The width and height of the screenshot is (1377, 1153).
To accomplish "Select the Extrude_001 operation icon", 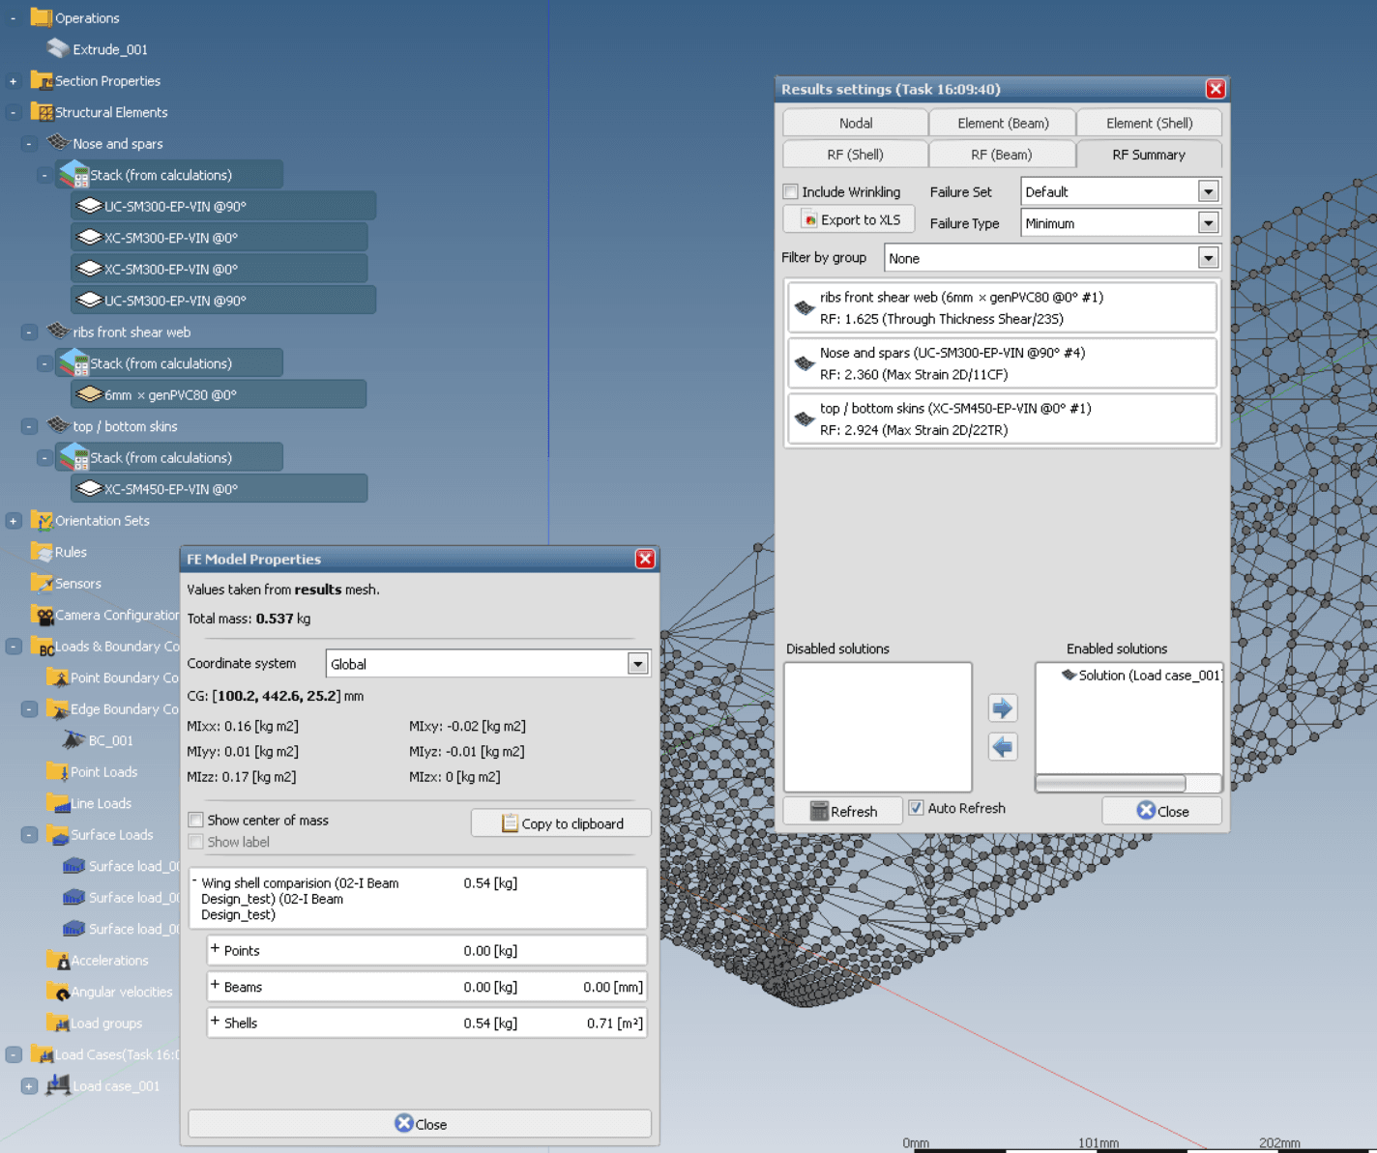I will click(x=58, y=48).
